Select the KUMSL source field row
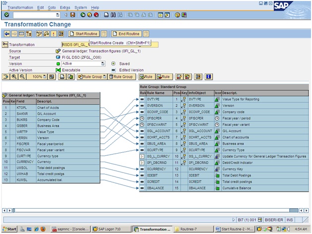 51,180
